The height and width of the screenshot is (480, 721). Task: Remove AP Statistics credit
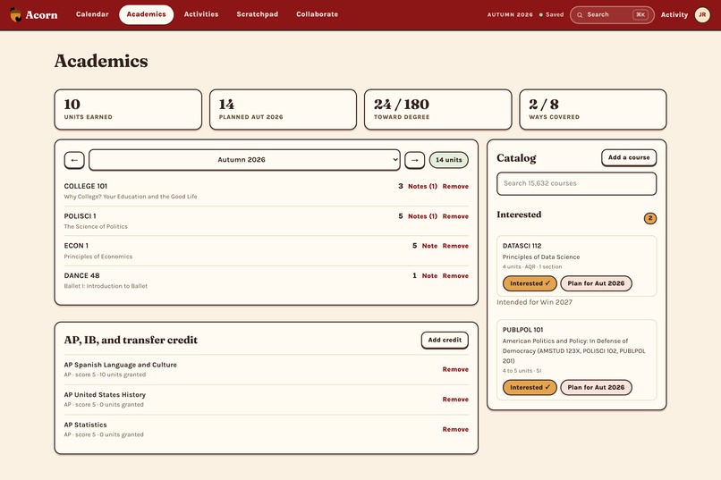point(455,429)
